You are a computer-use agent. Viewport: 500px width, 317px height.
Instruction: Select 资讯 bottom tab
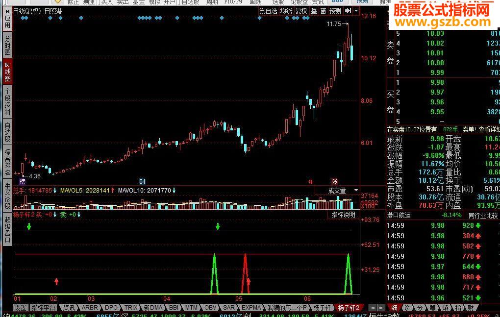(x=69, y=308)
